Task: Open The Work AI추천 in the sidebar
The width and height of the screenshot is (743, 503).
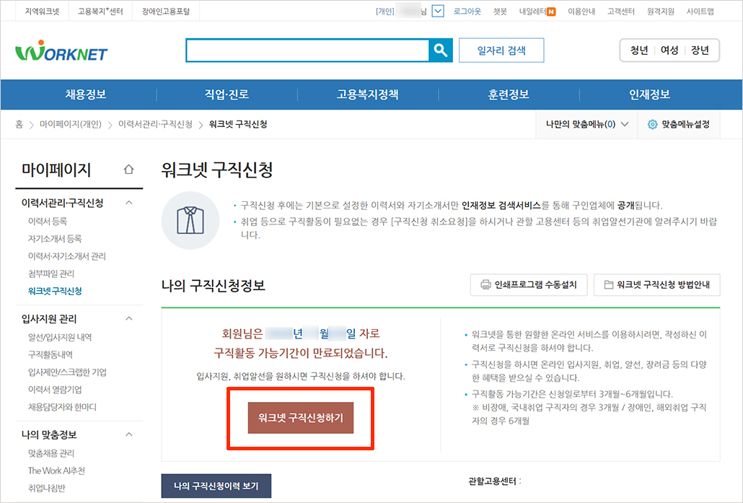Action: [56, 471]
